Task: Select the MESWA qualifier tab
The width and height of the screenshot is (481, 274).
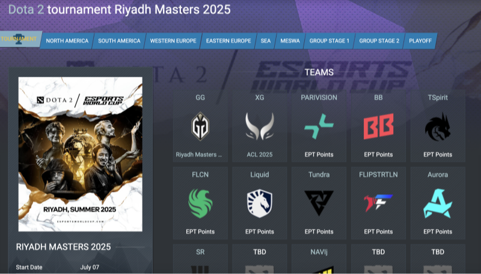Action: [290, 41]
